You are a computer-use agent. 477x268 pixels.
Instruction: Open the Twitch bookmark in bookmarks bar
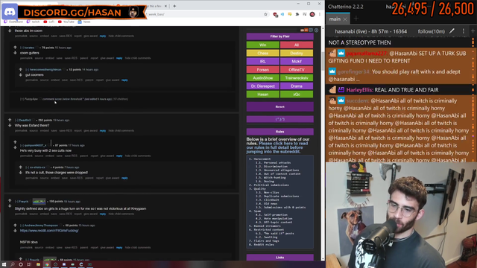[34, 22]
